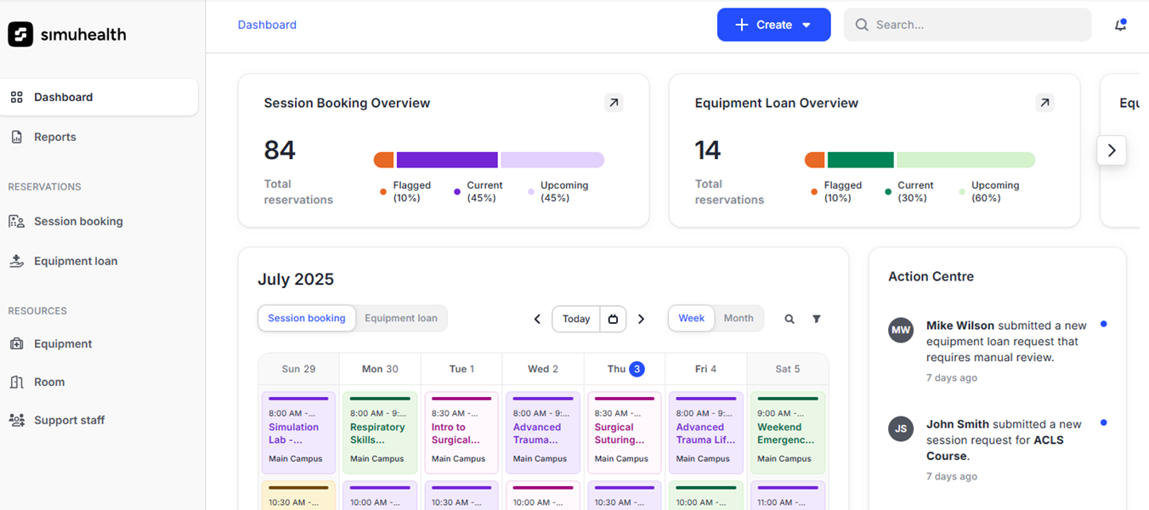This screenshot has width=1149, height=510.
Task: Switch the calendar to Month view
Action: [739, 318]
